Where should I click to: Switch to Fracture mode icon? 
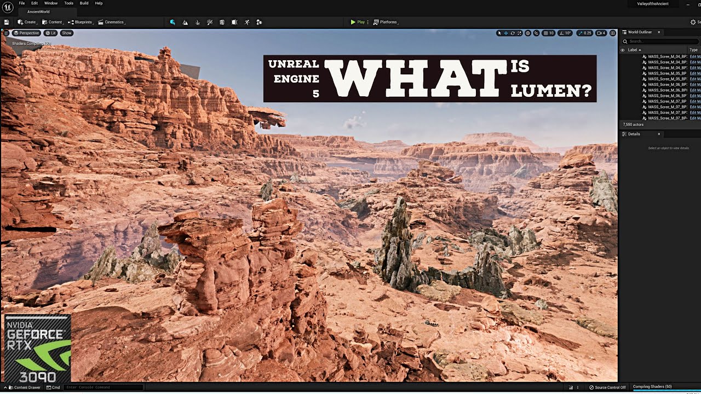pyautogui.click(x=222, y=22)
